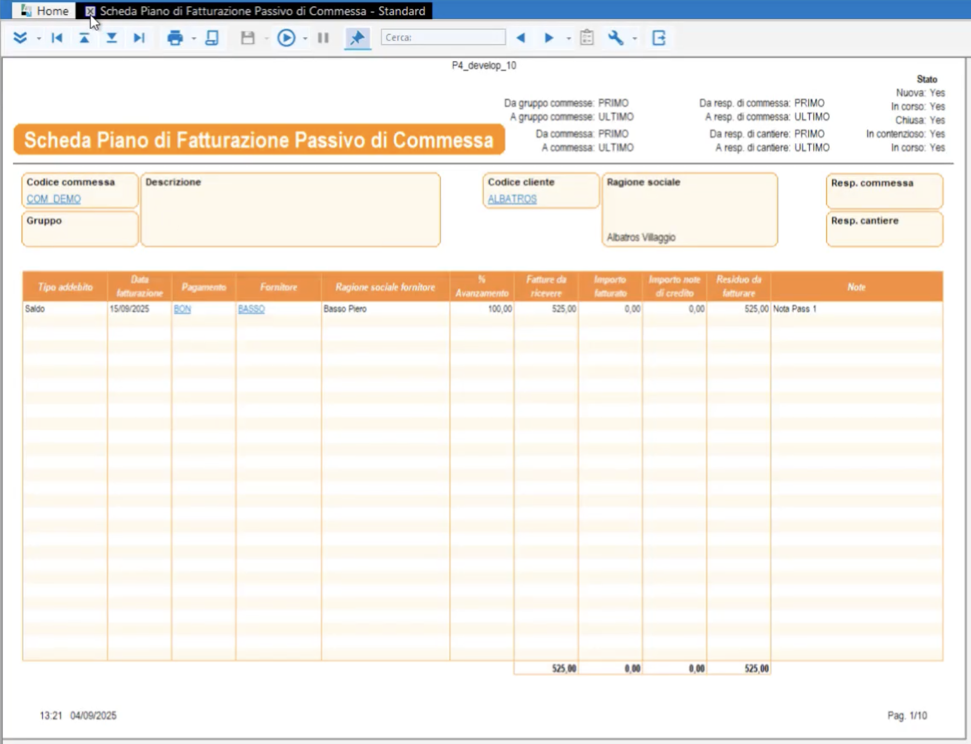The height and width of the screenshot is (744, 971).
Task: Click the Cerca search field
Action: pyautogui.click(x=443, y=37)
